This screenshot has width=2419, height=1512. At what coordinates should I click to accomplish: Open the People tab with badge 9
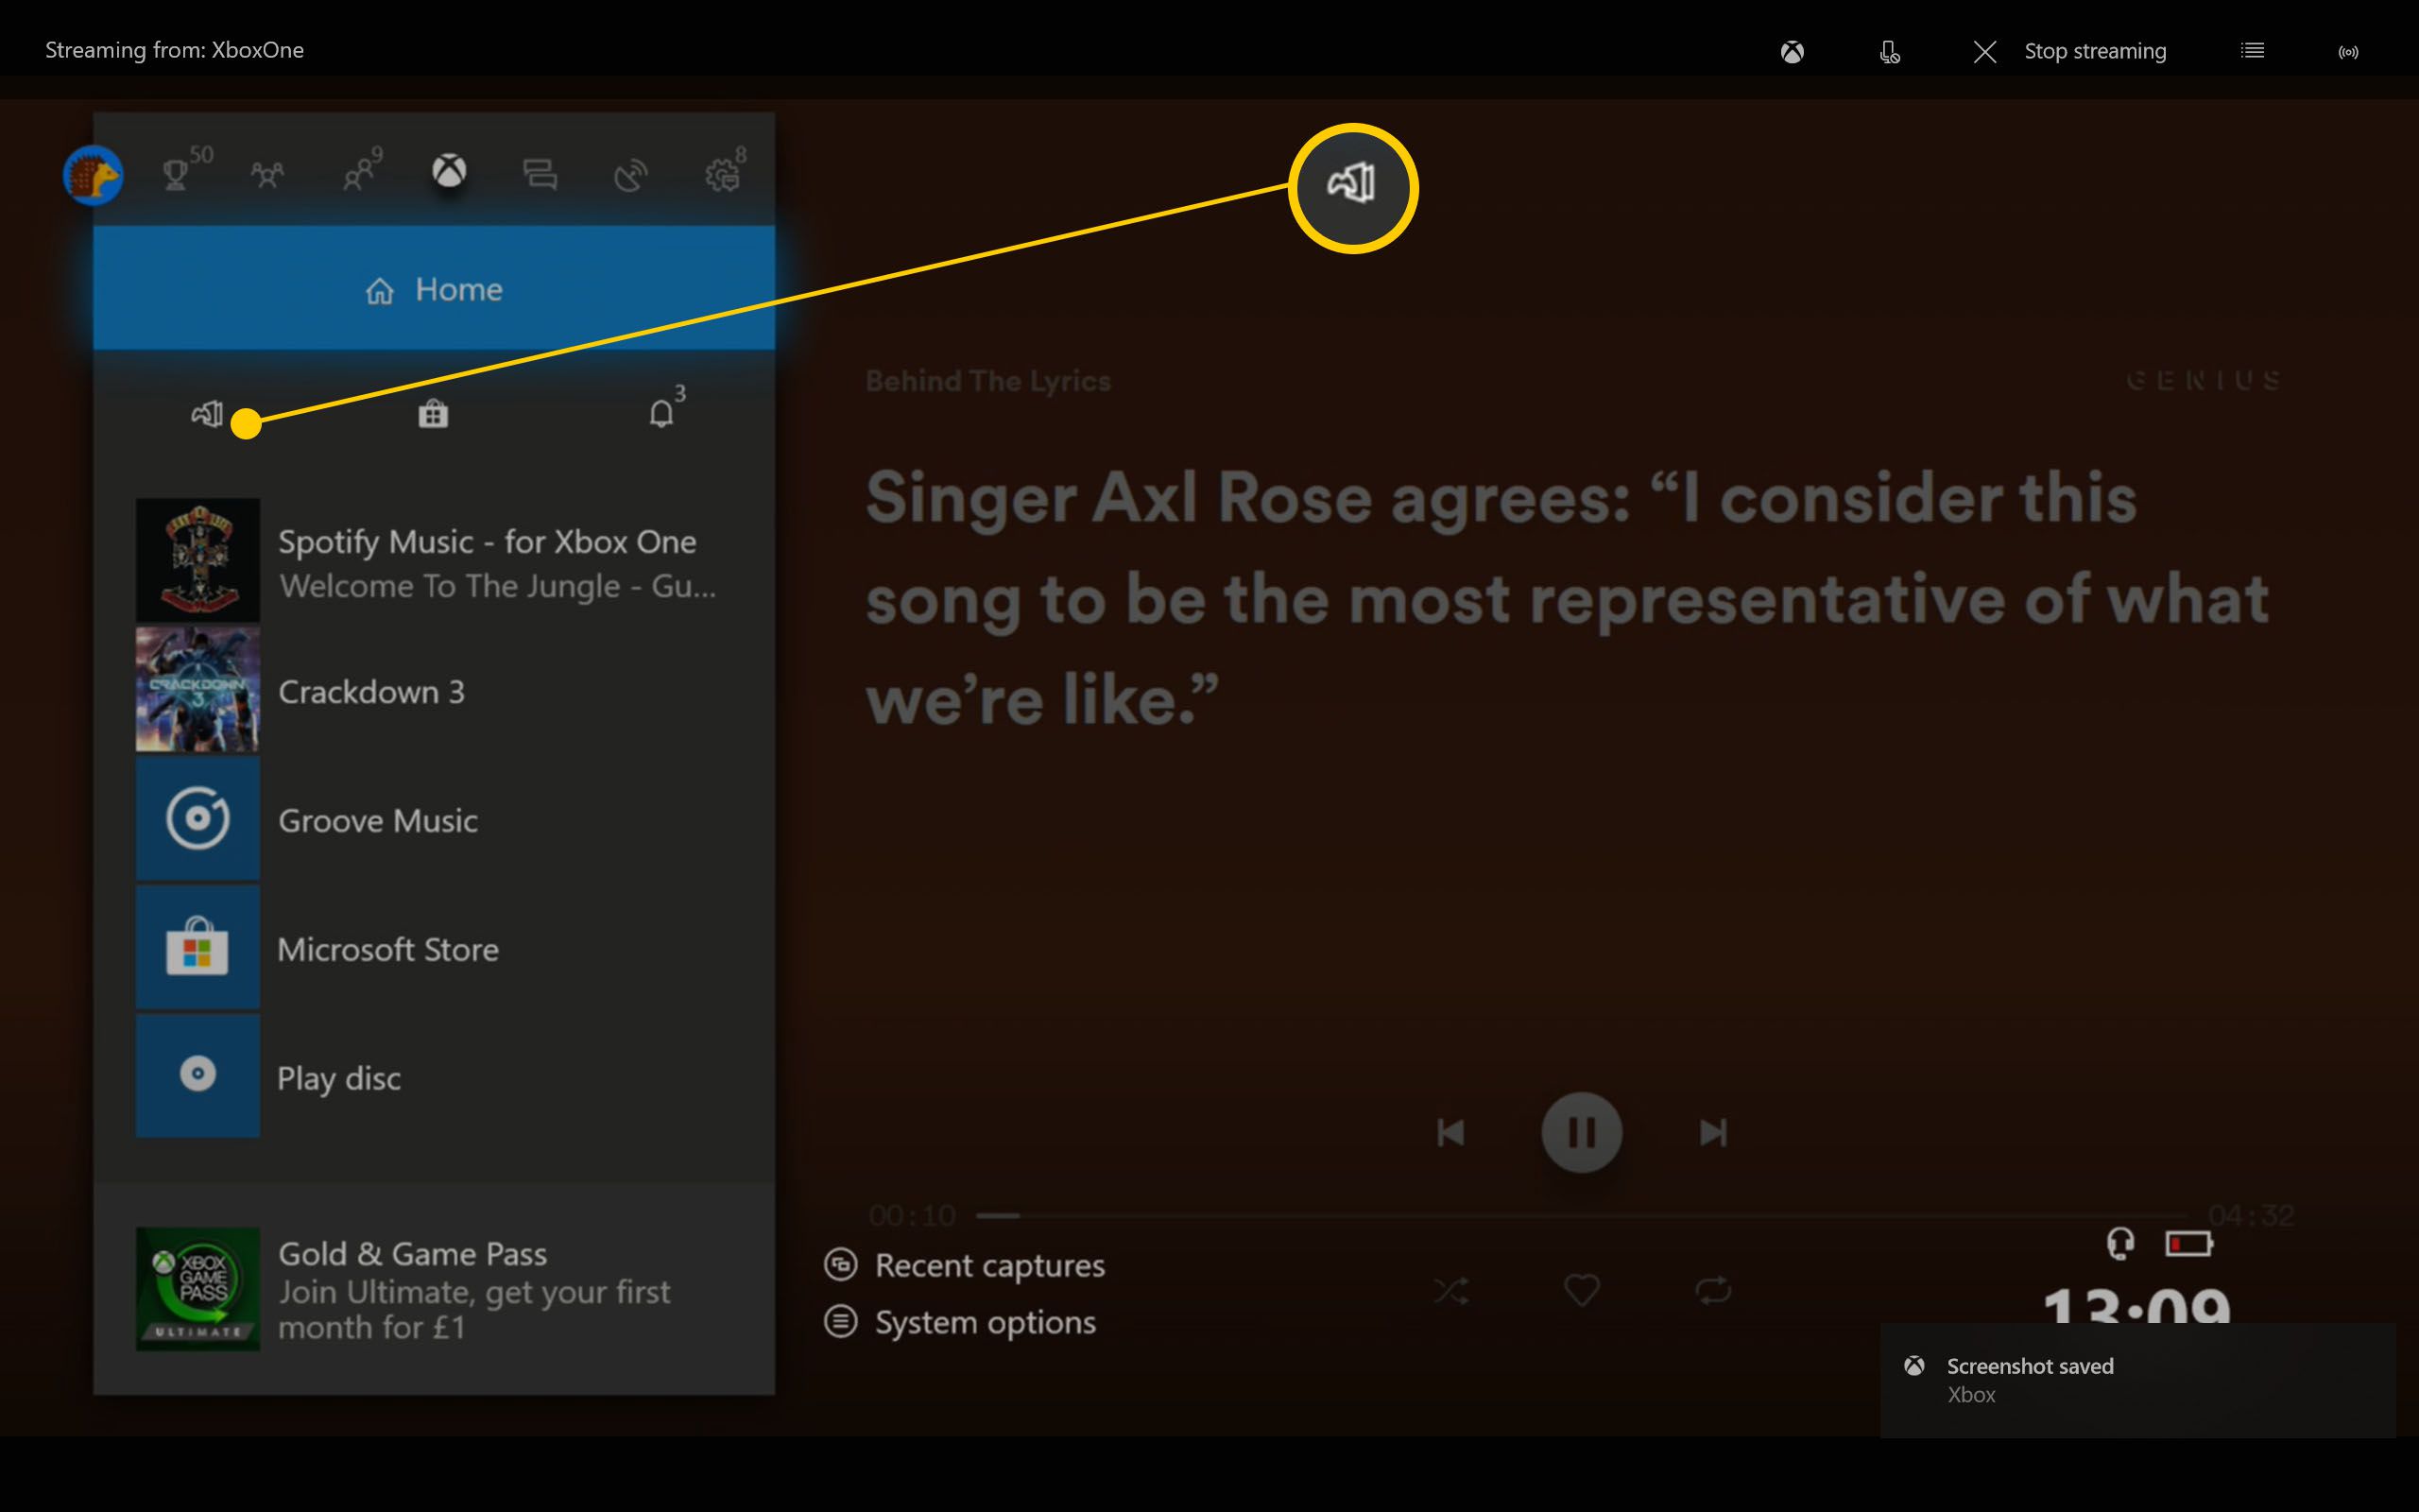(x=357, y=176)
